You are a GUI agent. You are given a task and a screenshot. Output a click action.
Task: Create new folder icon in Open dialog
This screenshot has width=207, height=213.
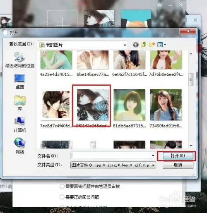click(x=152, y=45)
